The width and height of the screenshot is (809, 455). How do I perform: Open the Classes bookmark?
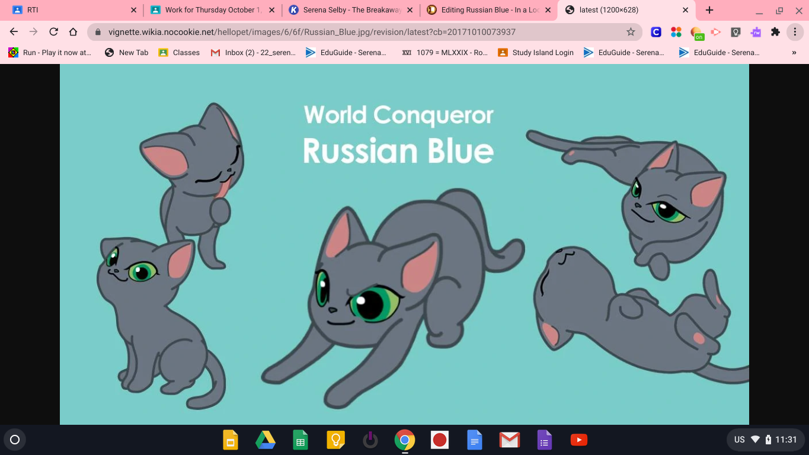179,52
